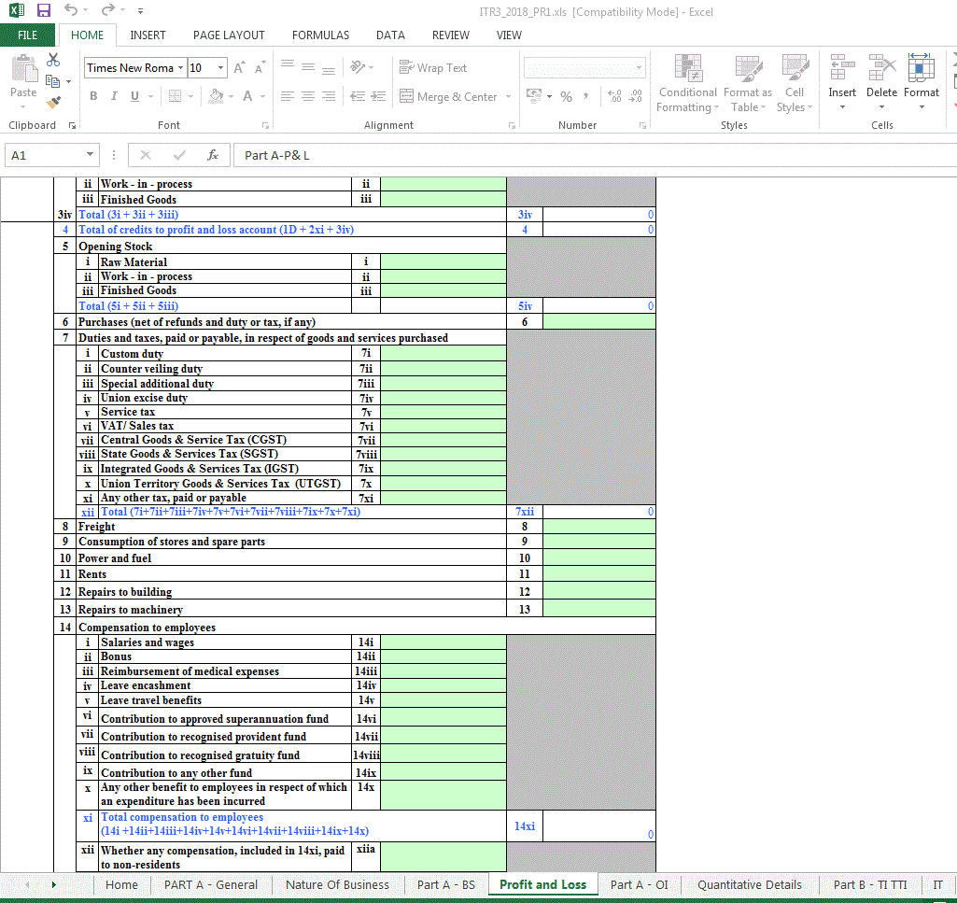Click the Fill Color bucket icon
Image resolution: width=957 pixels, height=903 pixels.
[x=216, y=96]
